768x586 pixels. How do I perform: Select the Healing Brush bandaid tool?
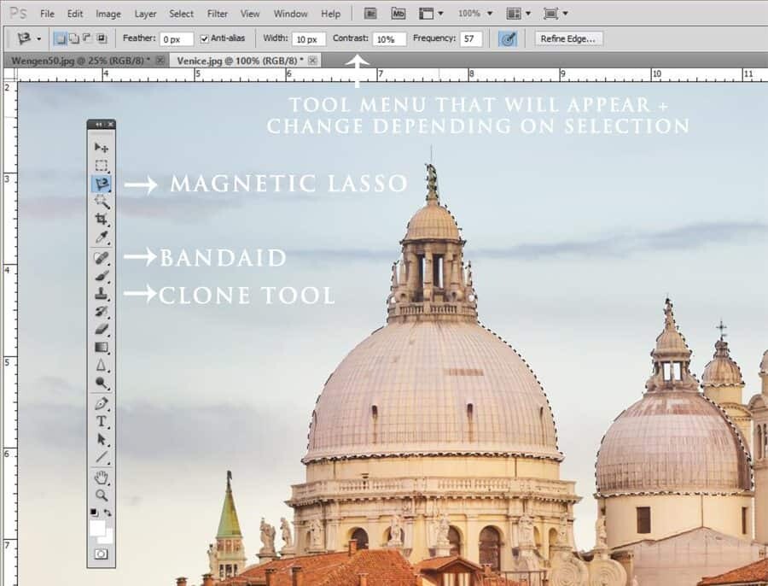(x=102, y=257)
